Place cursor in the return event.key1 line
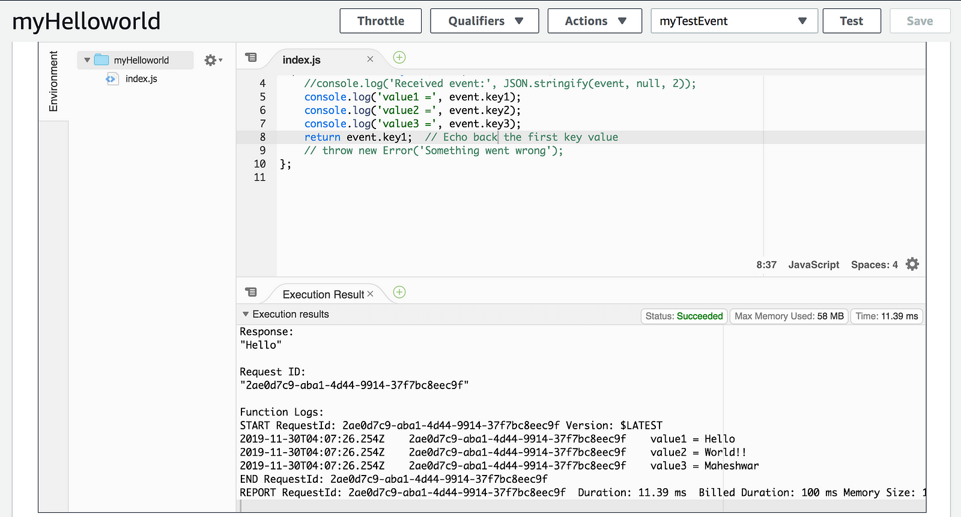961x517 pixels. 461,137
